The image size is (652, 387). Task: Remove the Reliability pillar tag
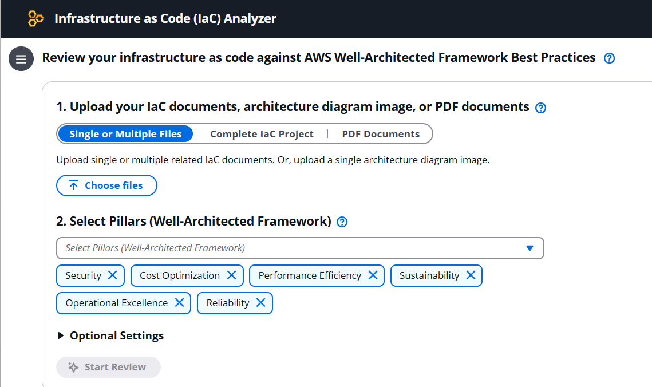pos(260,303)
